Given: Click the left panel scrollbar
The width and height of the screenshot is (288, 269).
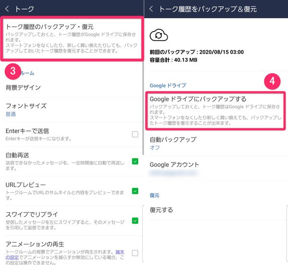Looking at the screenshot, I should click(143, 108).
